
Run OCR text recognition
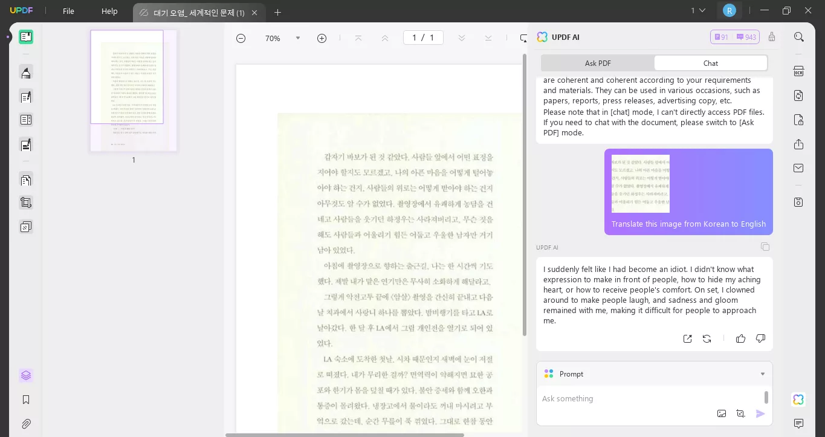point(798,71)
